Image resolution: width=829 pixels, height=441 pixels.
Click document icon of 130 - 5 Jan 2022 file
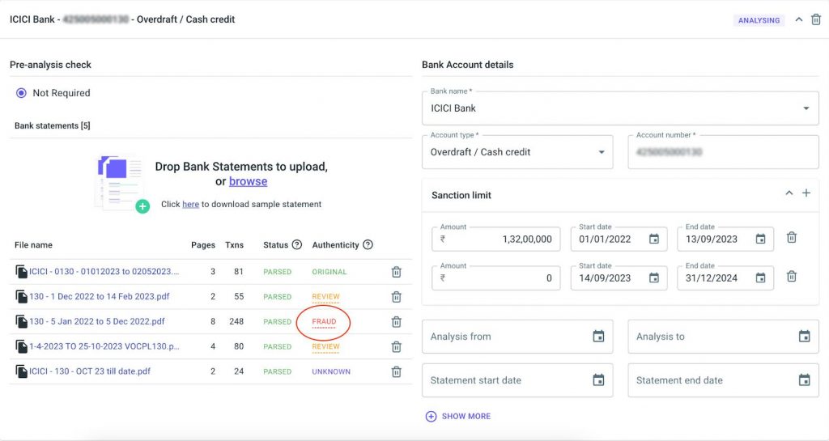click(x=21, y=321)
